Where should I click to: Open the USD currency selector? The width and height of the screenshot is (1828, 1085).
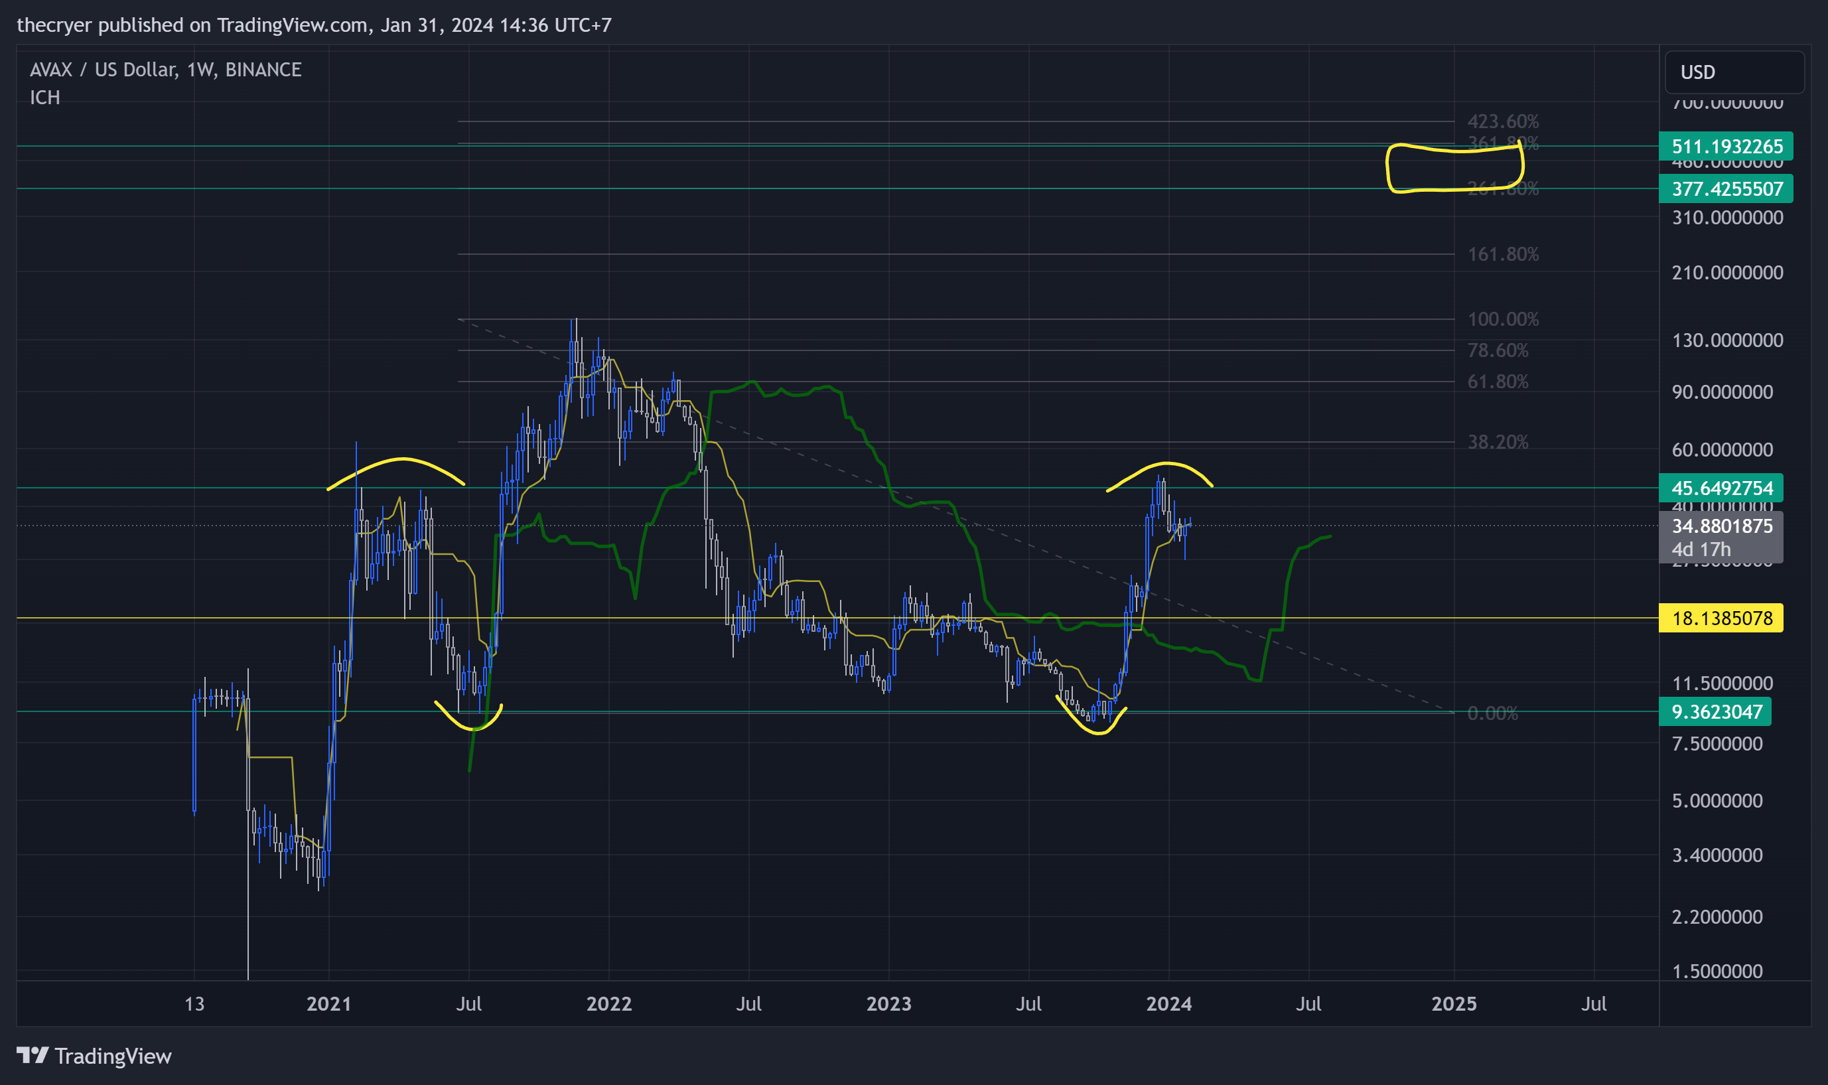point(1734,72)
